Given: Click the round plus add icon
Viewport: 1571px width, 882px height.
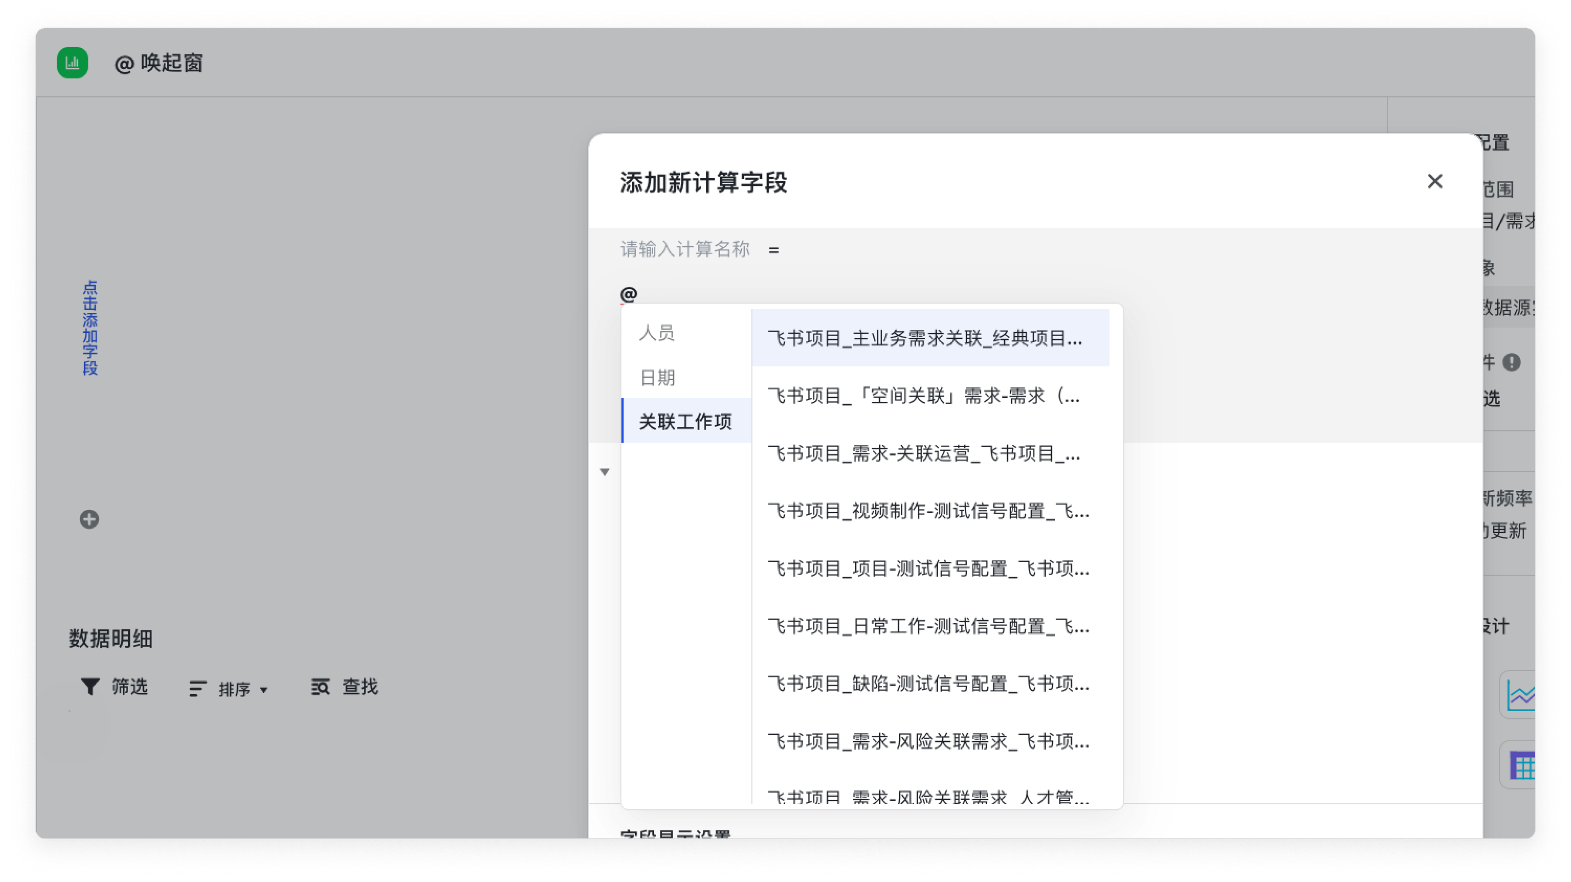Looking at the screenshot, I should [x=89, y=519].
